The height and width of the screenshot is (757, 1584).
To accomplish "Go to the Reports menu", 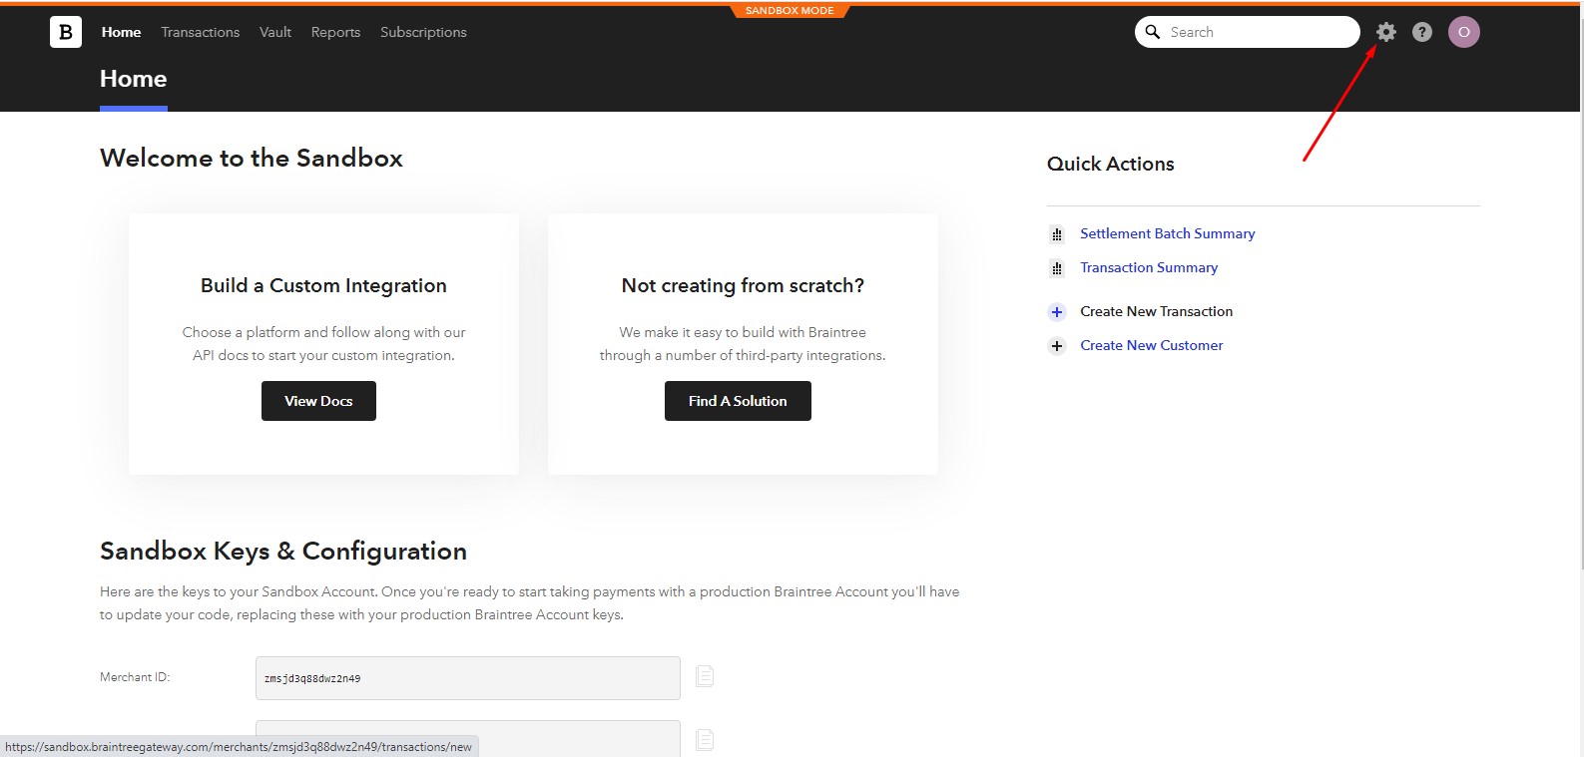I will 335,32.
